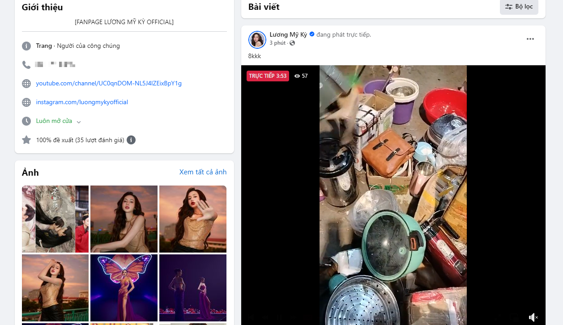Viewport: 563px width, 325px height.
Task: Click the Bộ lọc filter button
Action: point(519,7)
